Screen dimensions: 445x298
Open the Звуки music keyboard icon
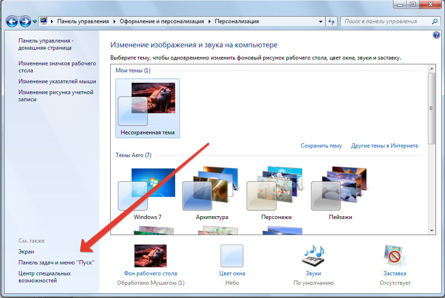pos(313,256)
